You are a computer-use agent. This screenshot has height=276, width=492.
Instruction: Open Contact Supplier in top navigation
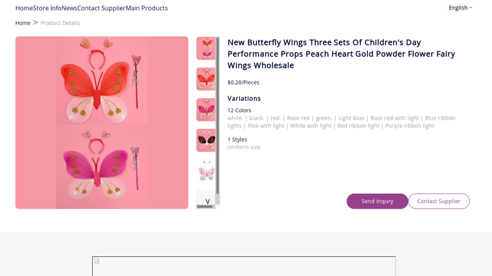[x=101, y=8]
